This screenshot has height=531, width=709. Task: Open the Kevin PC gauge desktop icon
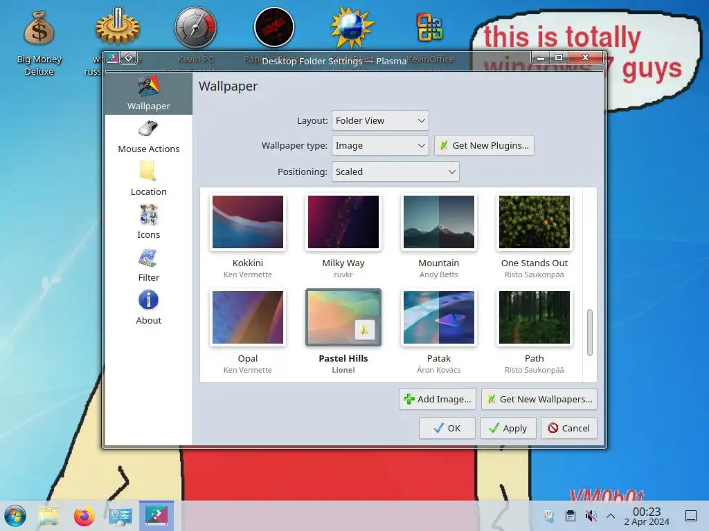tap(195, 28)
